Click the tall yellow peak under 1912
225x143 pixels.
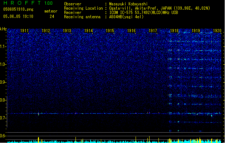pyautogui.click(x=38, y=140)
